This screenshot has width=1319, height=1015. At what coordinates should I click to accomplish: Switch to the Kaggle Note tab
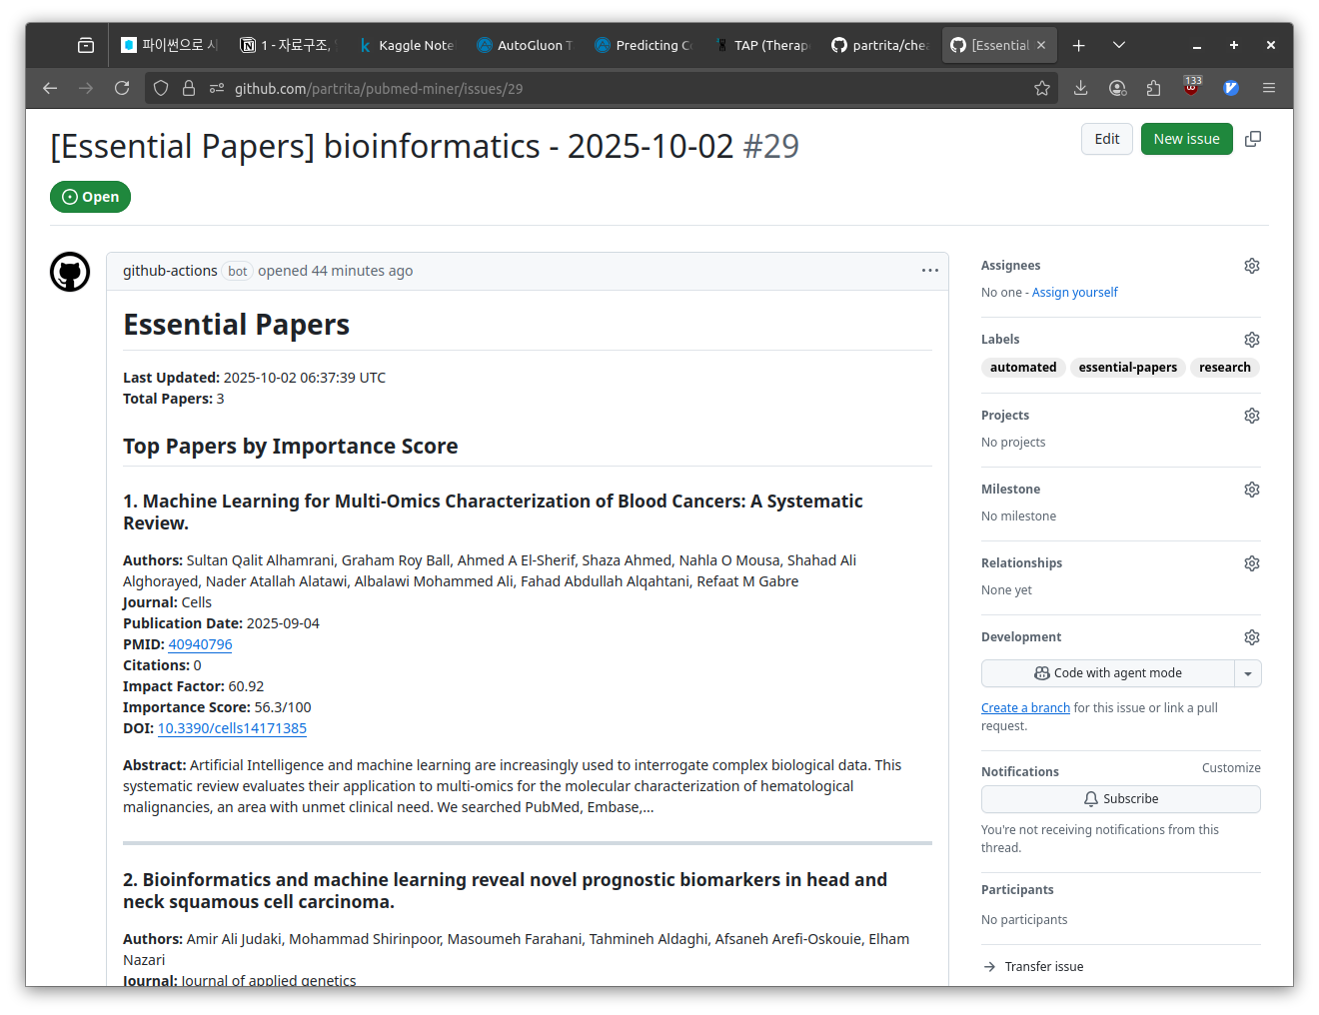pos(407,45)
